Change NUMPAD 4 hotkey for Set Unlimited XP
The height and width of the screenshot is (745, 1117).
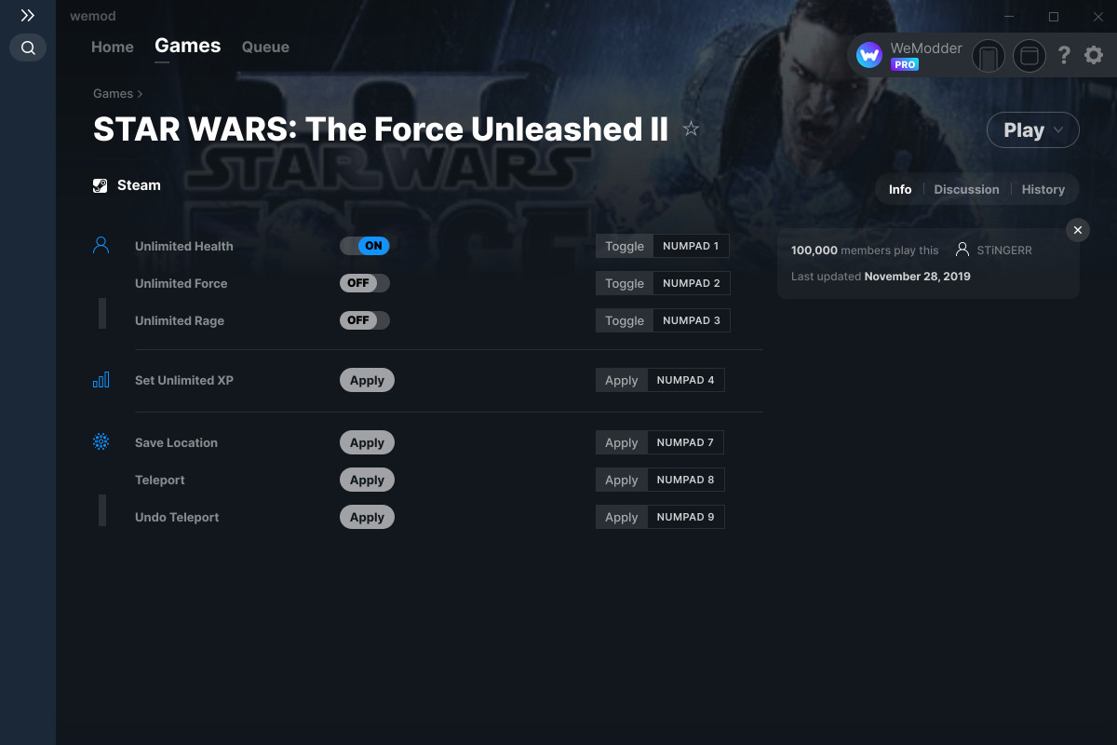pyautogui.click(x=685, y=380)
